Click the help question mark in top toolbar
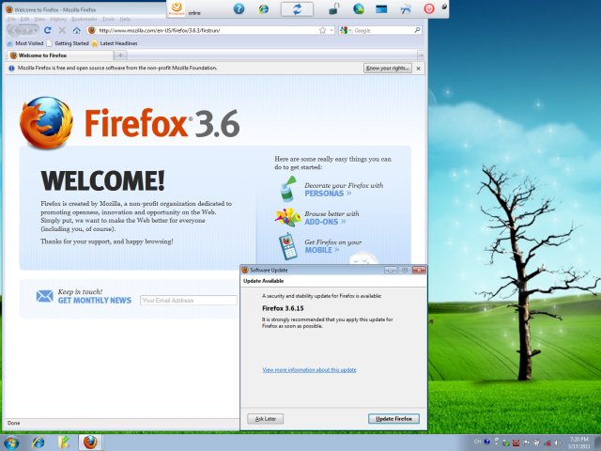 [239, 8]
